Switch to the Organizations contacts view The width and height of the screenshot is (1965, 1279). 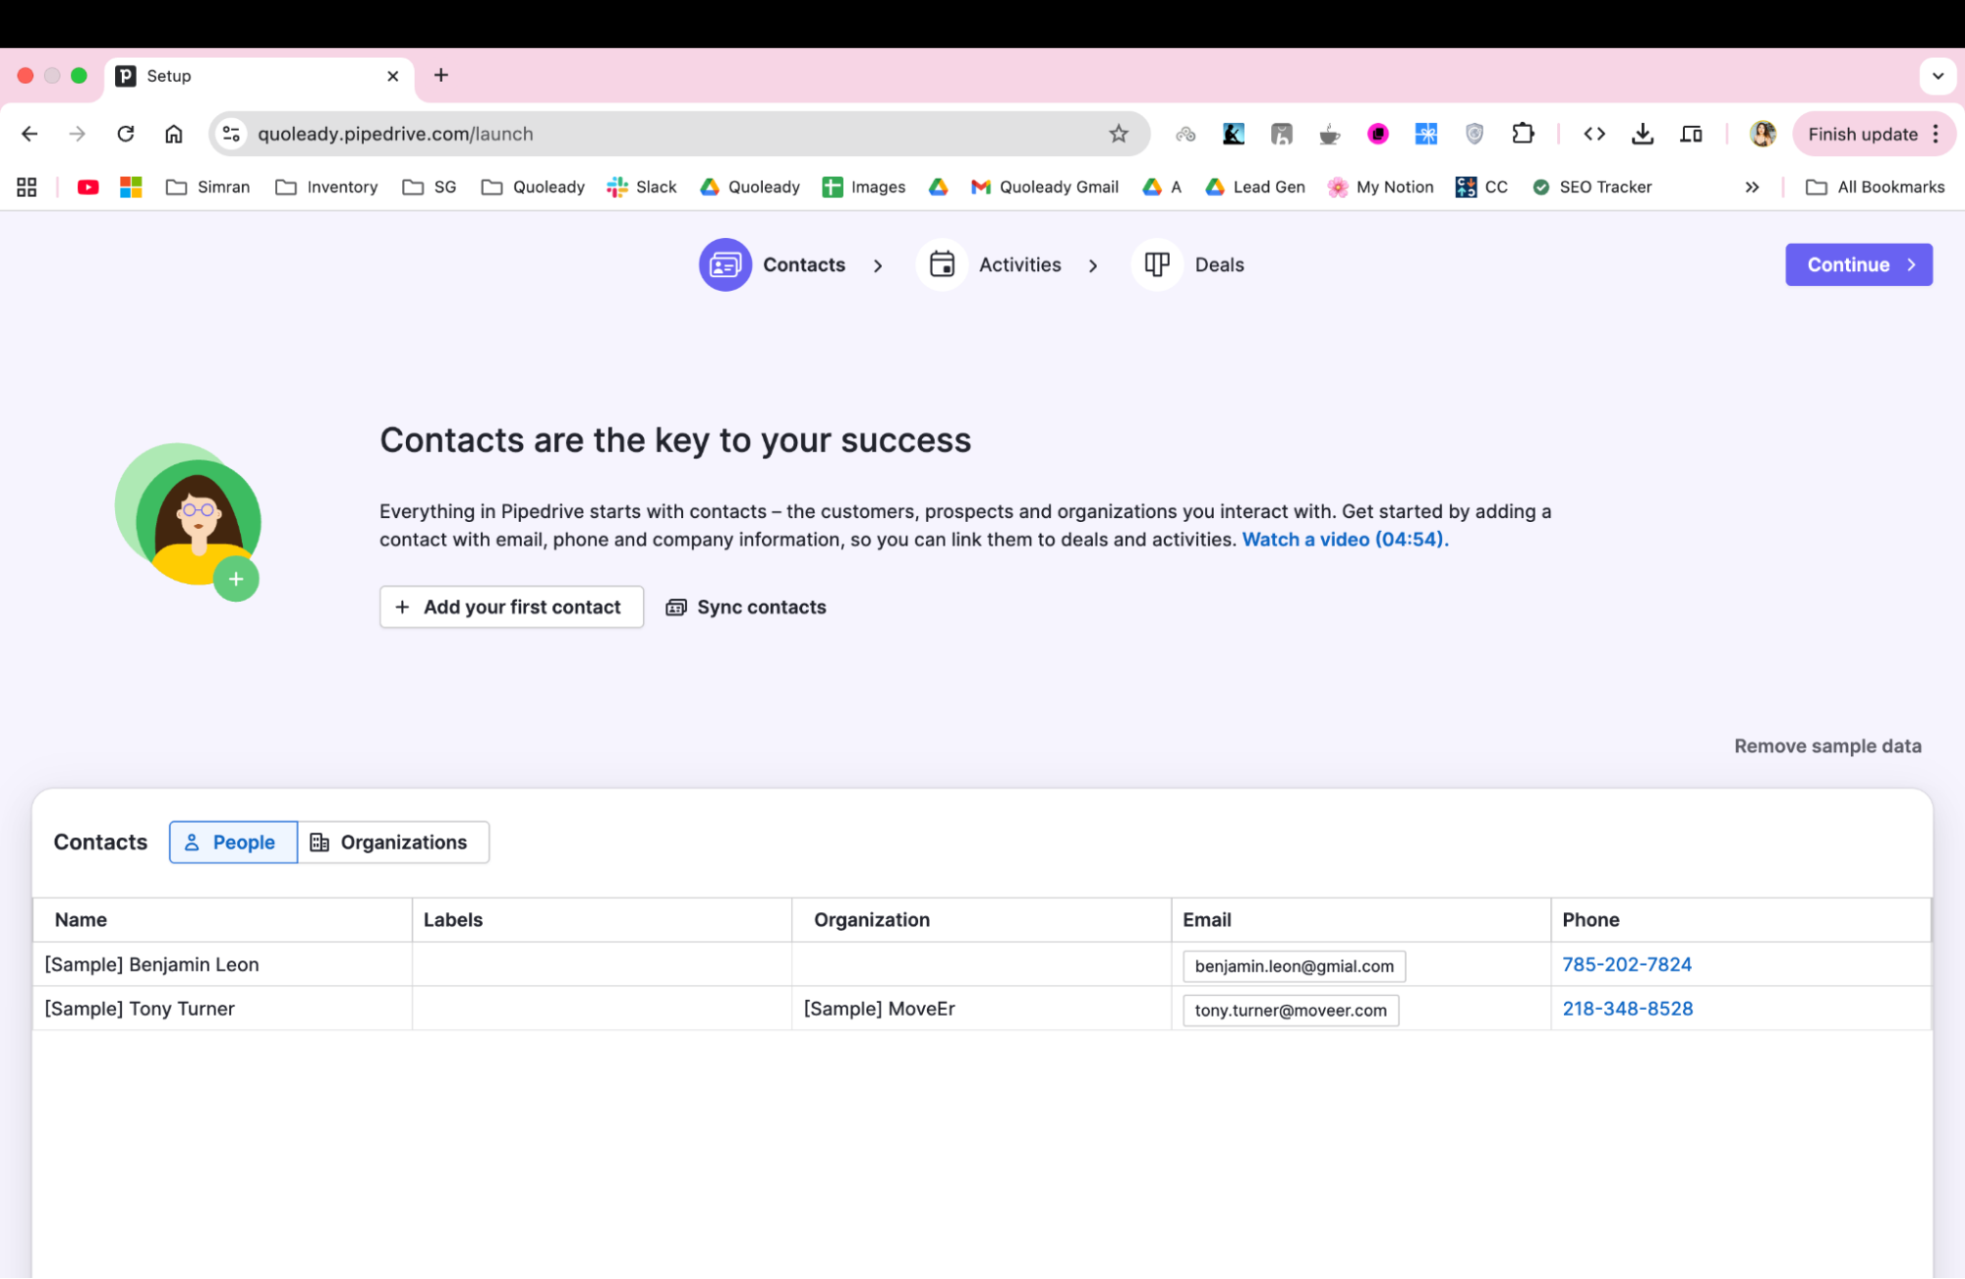(392, 842)
